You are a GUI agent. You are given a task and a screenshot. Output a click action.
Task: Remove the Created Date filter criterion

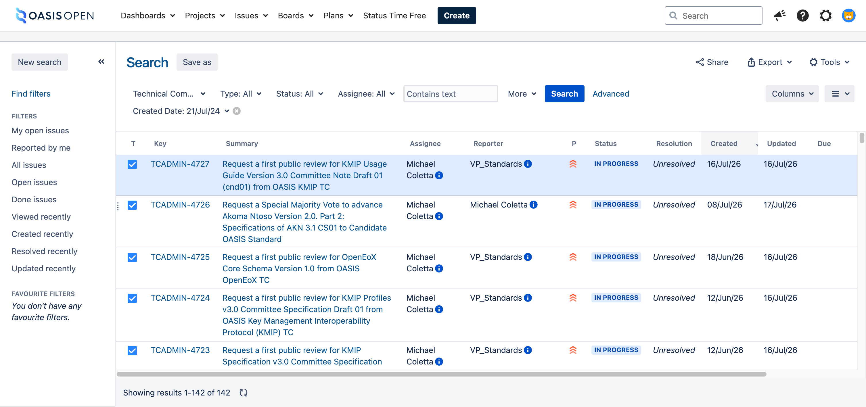pyautogui.click(x=237, y=111)
